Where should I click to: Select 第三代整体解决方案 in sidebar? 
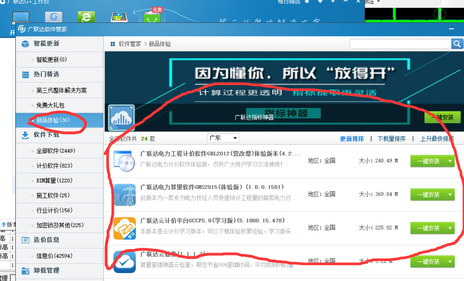[60, 90]
